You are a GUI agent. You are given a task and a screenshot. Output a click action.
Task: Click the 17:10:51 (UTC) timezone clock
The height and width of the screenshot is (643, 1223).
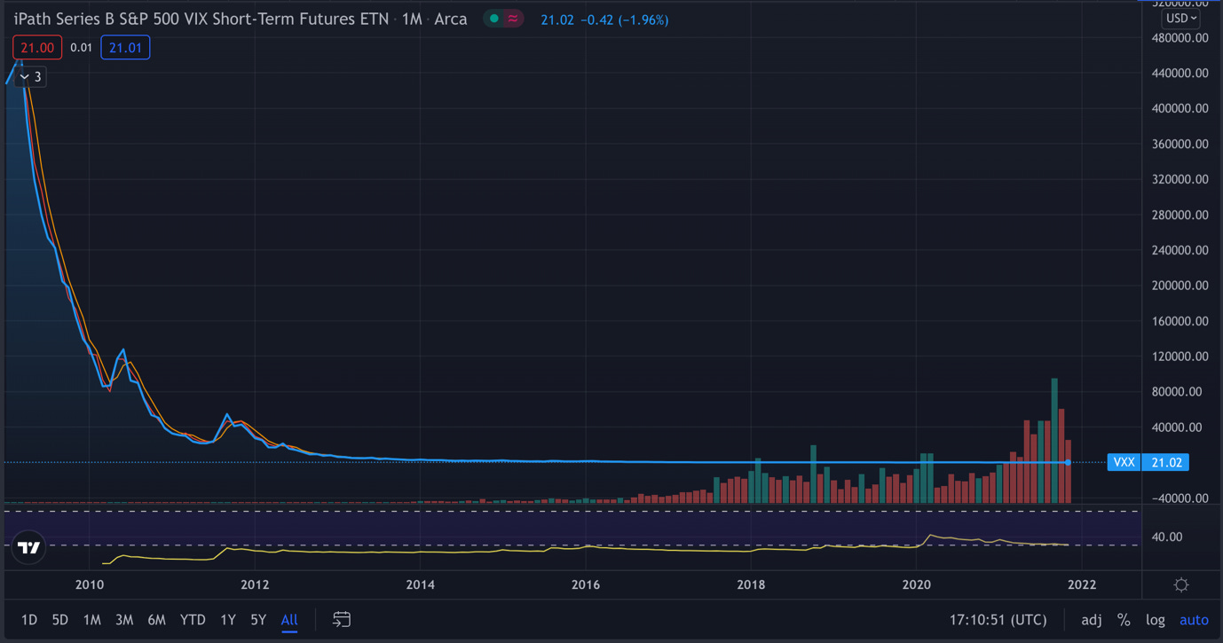click(x=997, y=620)
